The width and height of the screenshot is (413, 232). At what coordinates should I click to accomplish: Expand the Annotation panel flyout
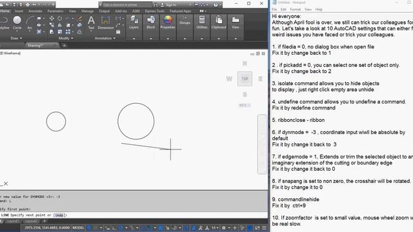pyautogui.click(x=105, y=39)
